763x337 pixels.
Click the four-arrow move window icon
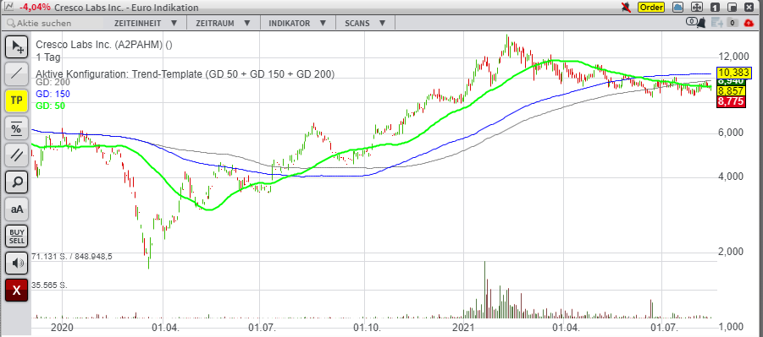pos(696,8)
